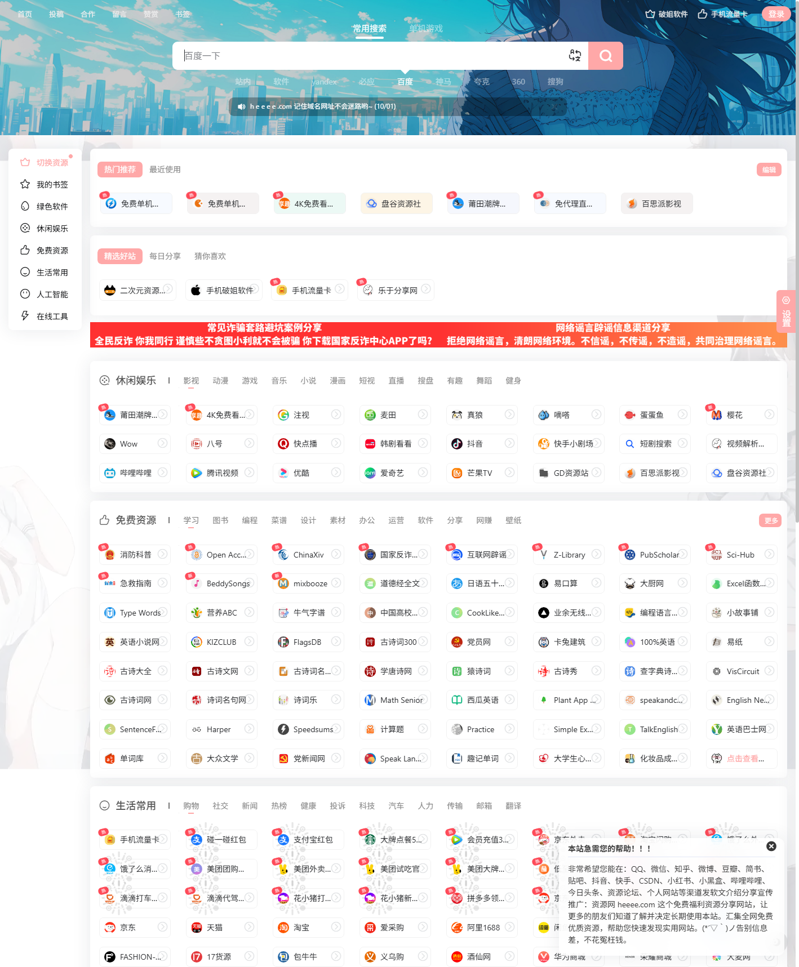This screenshot has height=967, width=799.
Task: Click the arrow chevron on the Harper tile
Action: [x=249, y=729]
